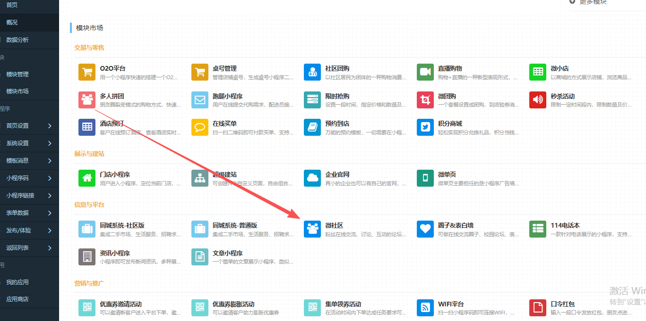Click the 企业官网 cloud icon
The image size is (646, 321).
point(312,178)
